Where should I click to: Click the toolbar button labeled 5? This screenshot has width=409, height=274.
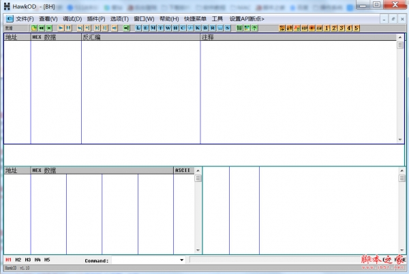pyautogui.click(x=357, y=29)
